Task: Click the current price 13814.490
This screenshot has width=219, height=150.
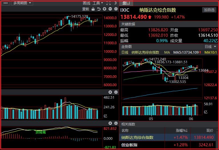Action: [x=134, y=17]
